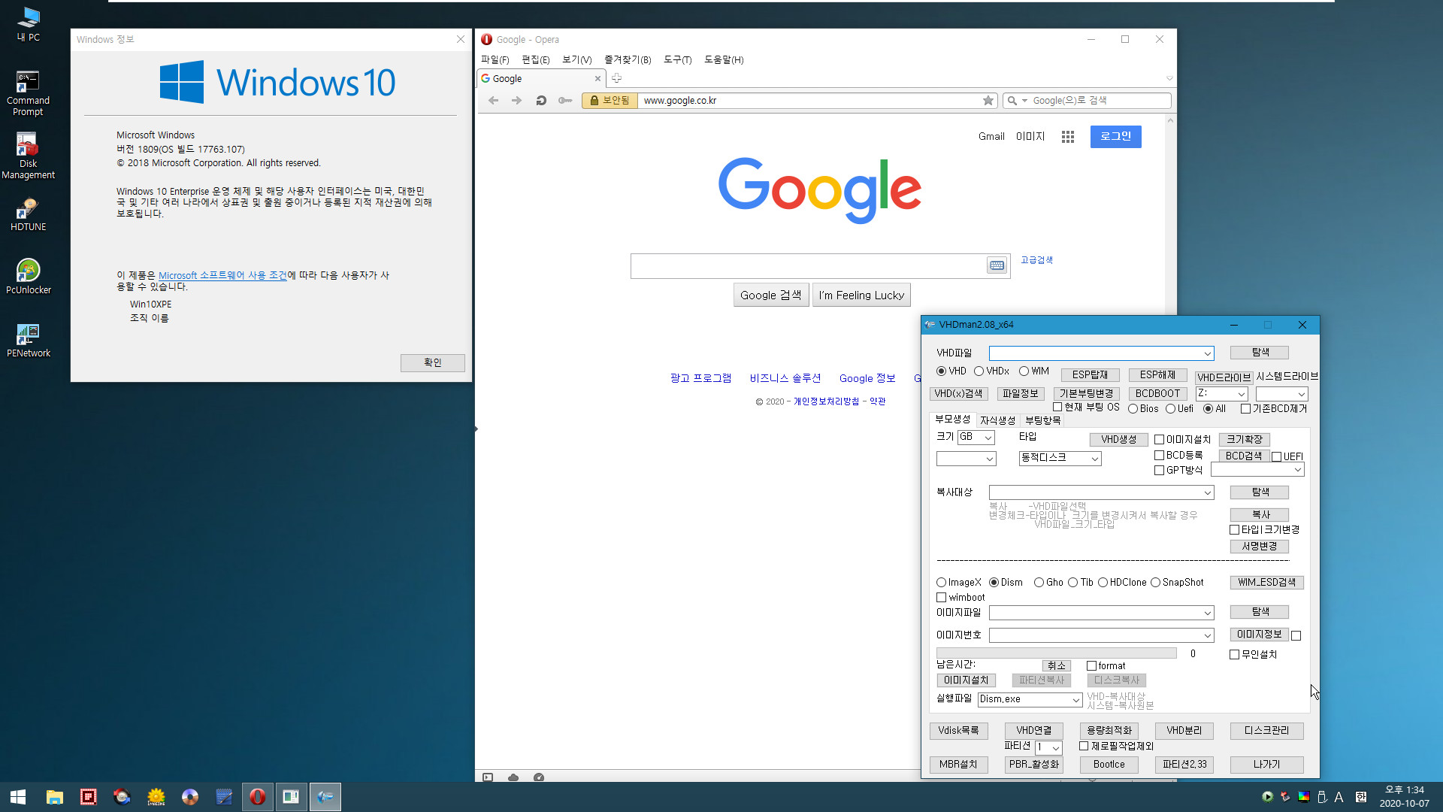Open Command Prompt desktop shortcut
The image size is (1443, 812).
tap(29, 92)
